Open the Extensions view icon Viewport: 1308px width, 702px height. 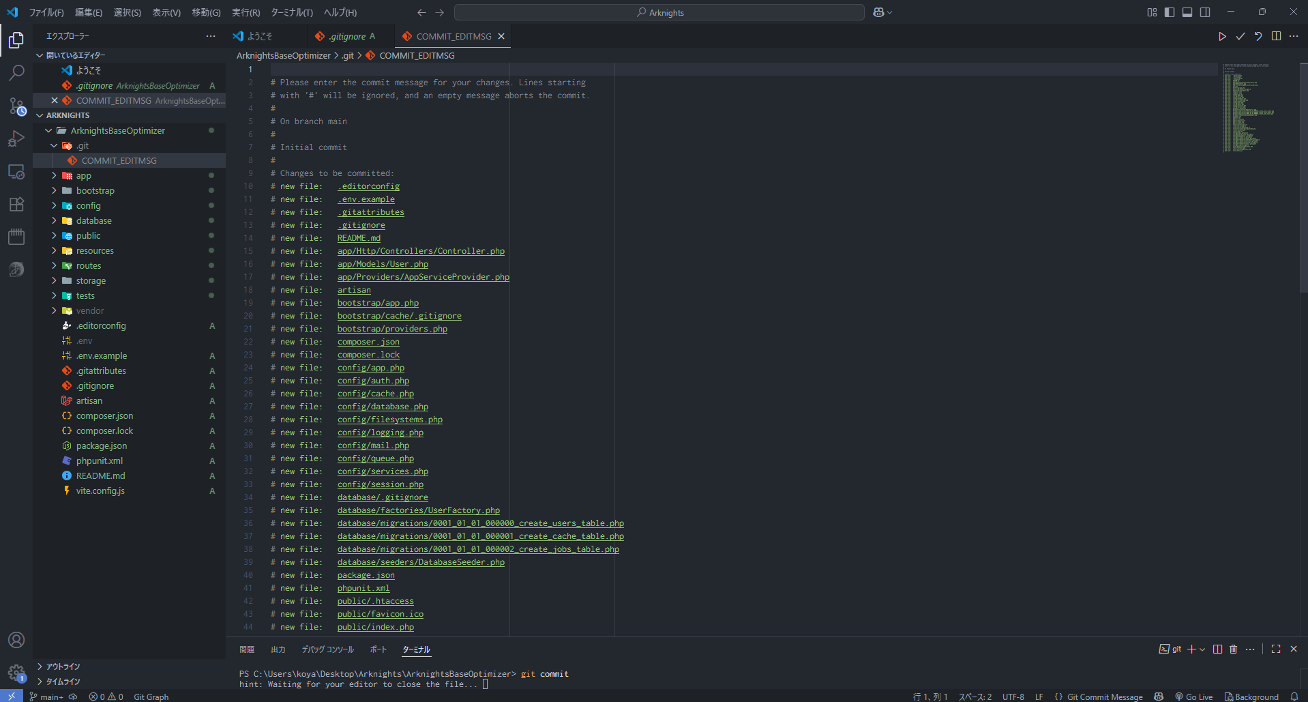pyautogui.click(x=16, y=204)
